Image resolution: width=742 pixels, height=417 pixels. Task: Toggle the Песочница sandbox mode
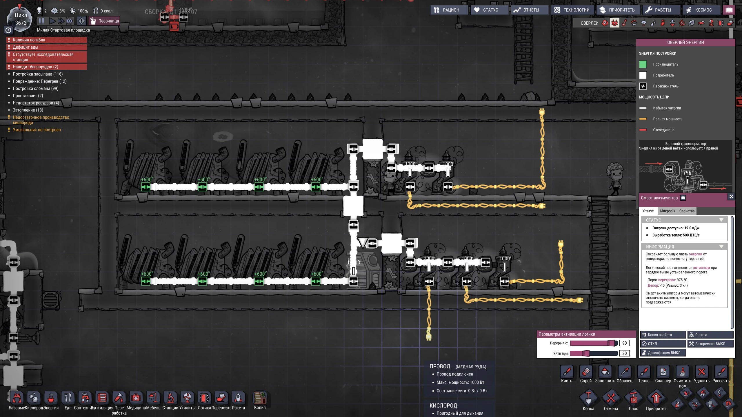tap(104, 21)
